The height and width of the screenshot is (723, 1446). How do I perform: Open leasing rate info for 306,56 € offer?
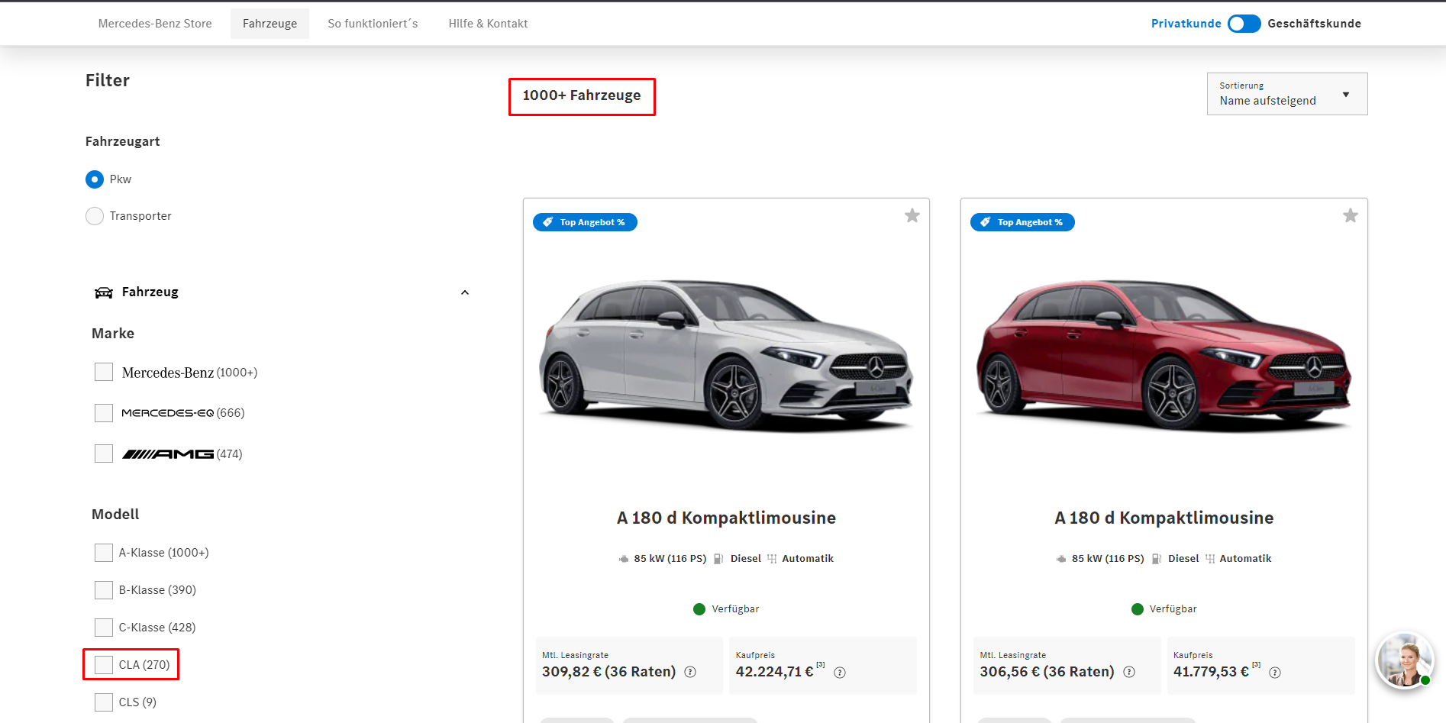click(1129, 672)
